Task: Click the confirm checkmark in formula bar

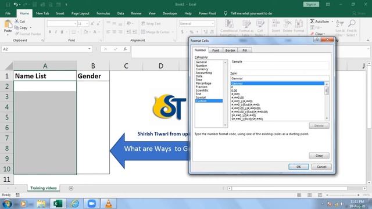Action: 115,49
